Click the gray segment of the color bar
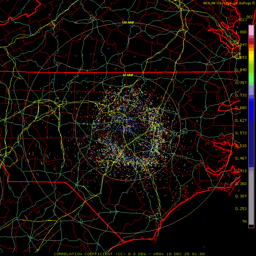Image resolution: width=256 pixels, height=256 pixels. (251, 198)
